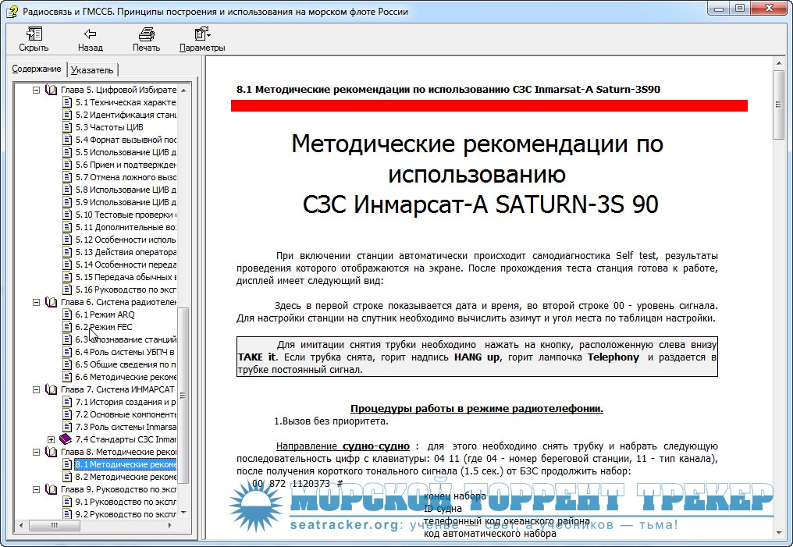Open topic 7.2 Основные компоненты
This screenshot has height=547, width=793.
tap(126, 414)
